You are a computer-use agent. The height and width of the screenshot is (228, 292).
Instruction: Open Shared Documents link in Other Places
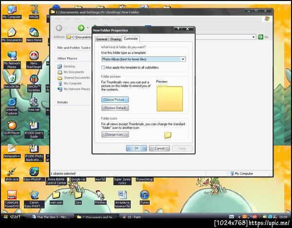pos(73,78)
